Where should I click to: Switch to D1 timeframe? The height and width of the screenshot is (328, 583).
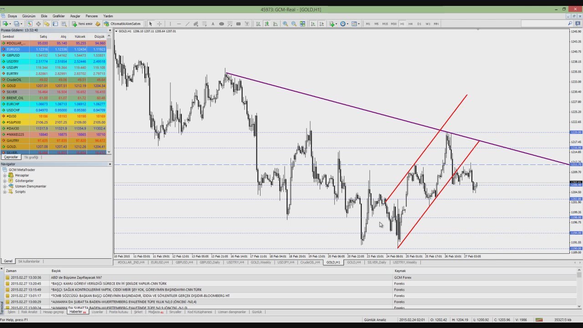[419, 24]
